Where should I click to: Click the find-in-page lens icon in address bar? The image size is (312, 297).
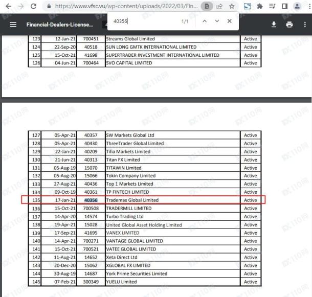coord(207,7)
